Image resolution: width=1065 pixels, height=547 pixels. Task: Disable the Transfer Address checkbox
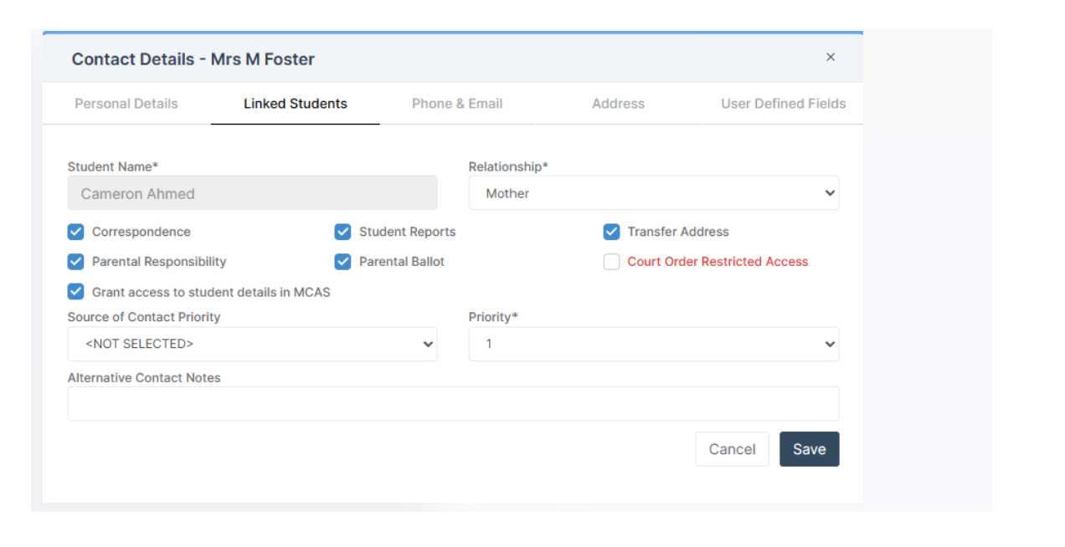pos(611,232)
